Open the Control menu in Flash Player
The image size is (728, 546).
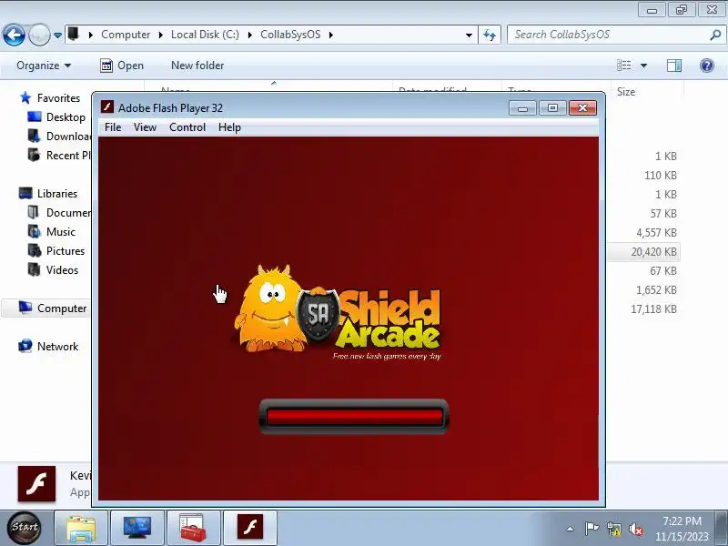(x=187, y=127)
